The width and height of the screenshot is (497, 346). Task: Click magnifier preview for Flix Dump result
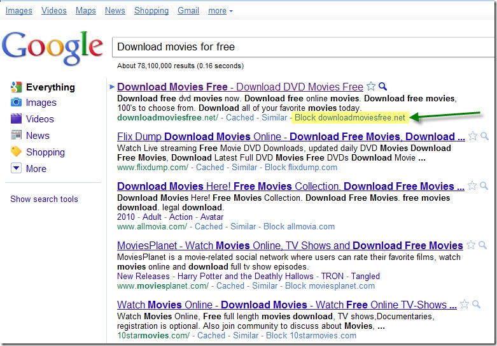click(x=484, y=136)
